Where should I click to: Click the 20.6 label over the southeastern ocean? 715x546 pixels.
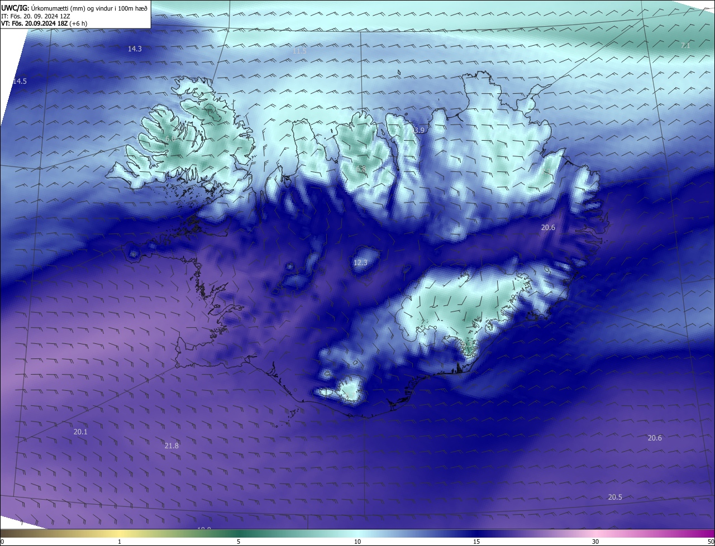pos(655,438)
